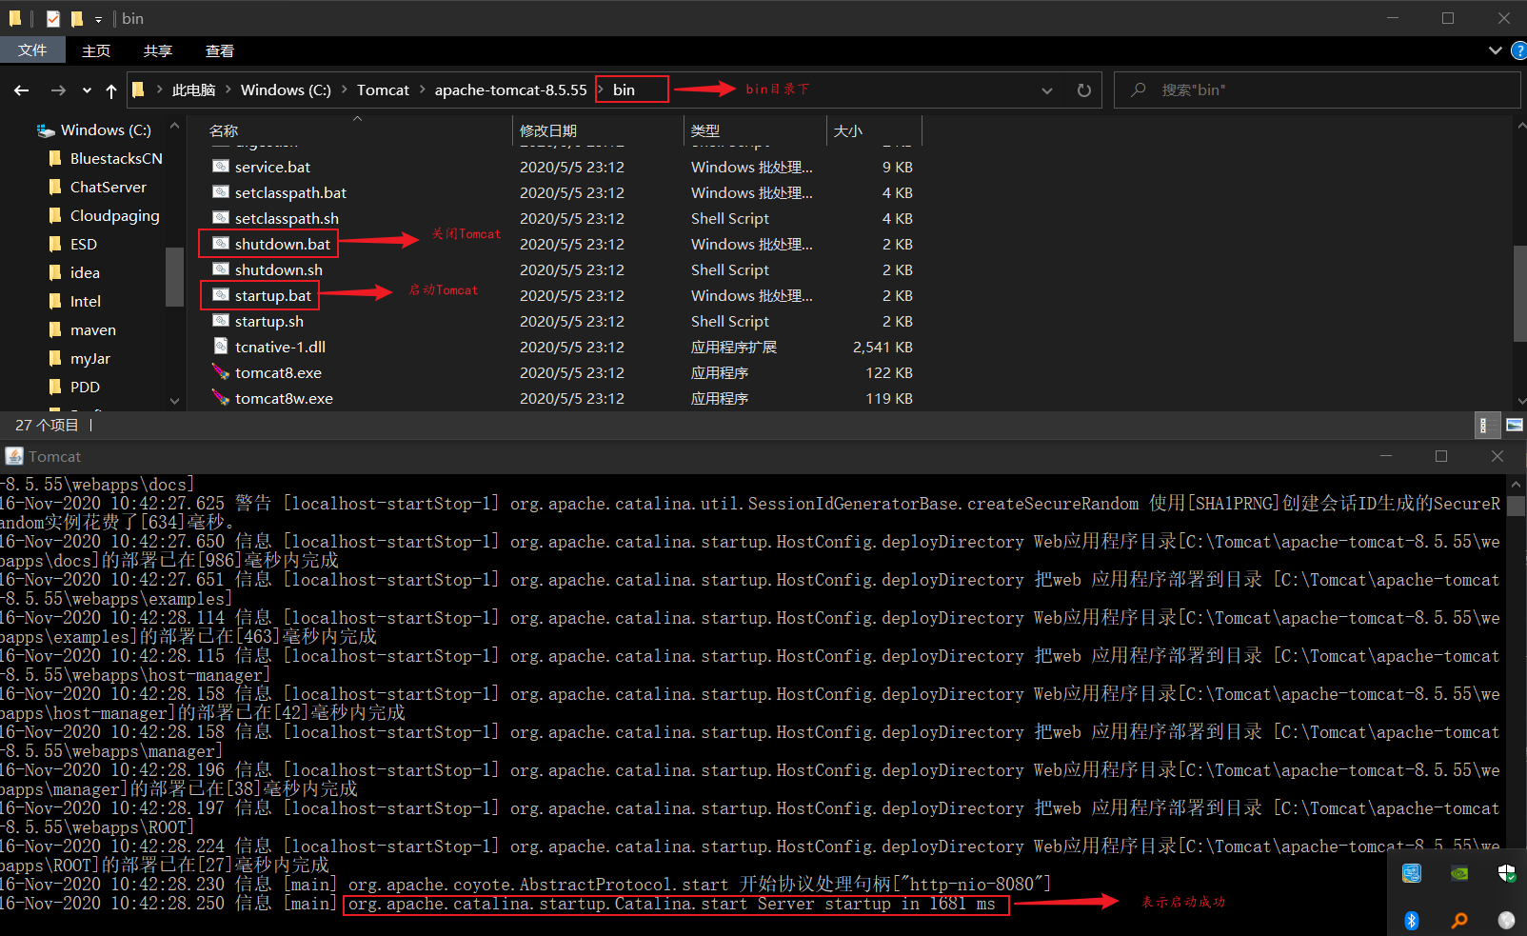The image size is (1527, 936).
Task: Click the orange search tray icon
Action: tap(1458, 920)
